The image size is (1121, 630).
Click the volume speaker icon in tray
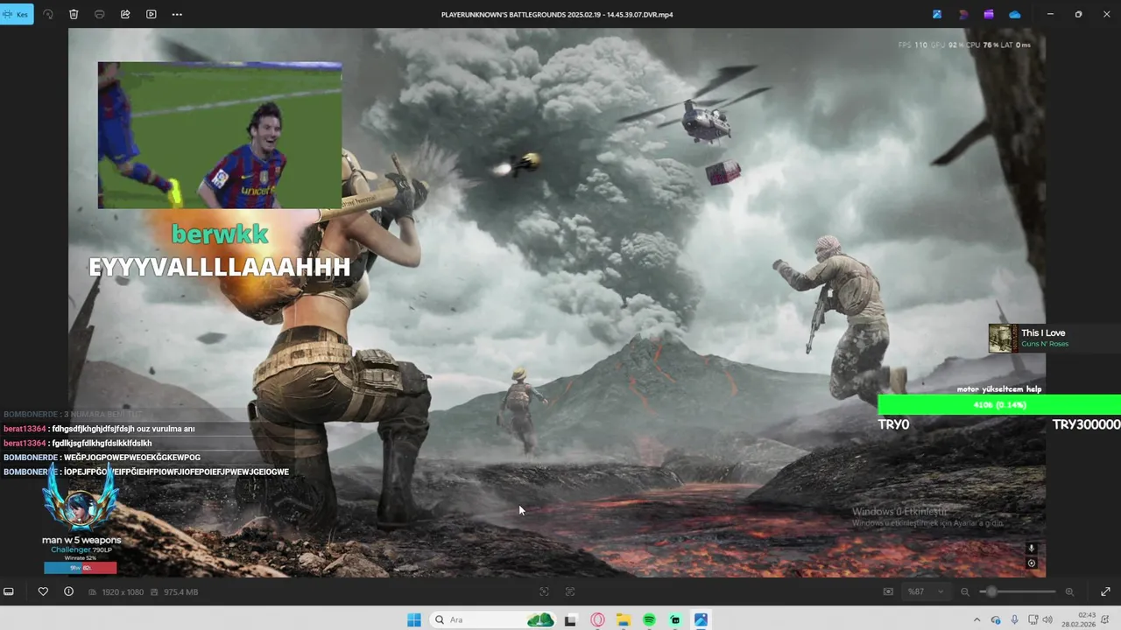(1047, 619)
